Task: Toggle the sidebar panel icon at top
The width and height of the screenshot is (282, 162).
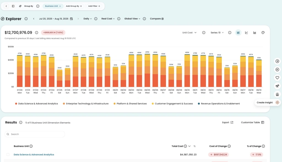Action: tap(13, 6)
